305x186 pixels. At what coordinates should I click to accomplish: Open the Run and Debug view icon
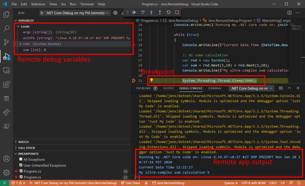point(6,56)
